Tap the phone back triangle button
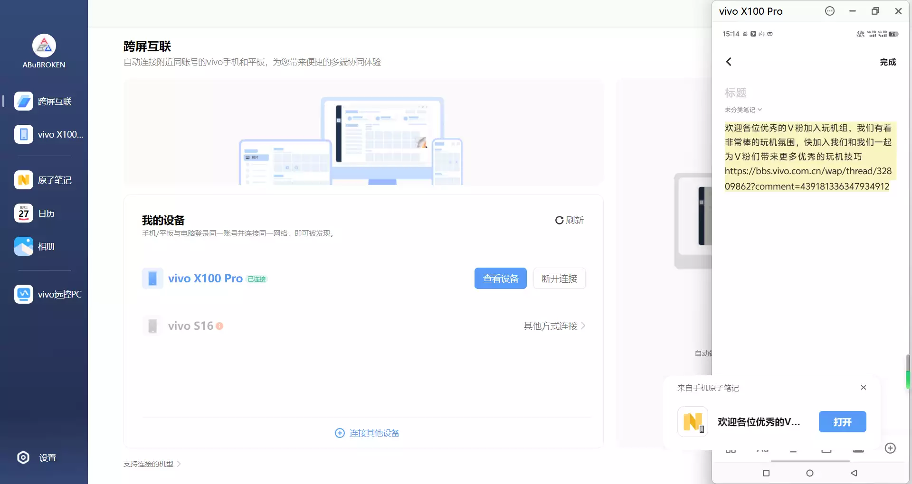 854,473
